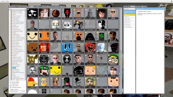This screenshot has height=97, width=173.
Task: Click the tool Quick Filter field
Action: [129, 9]
